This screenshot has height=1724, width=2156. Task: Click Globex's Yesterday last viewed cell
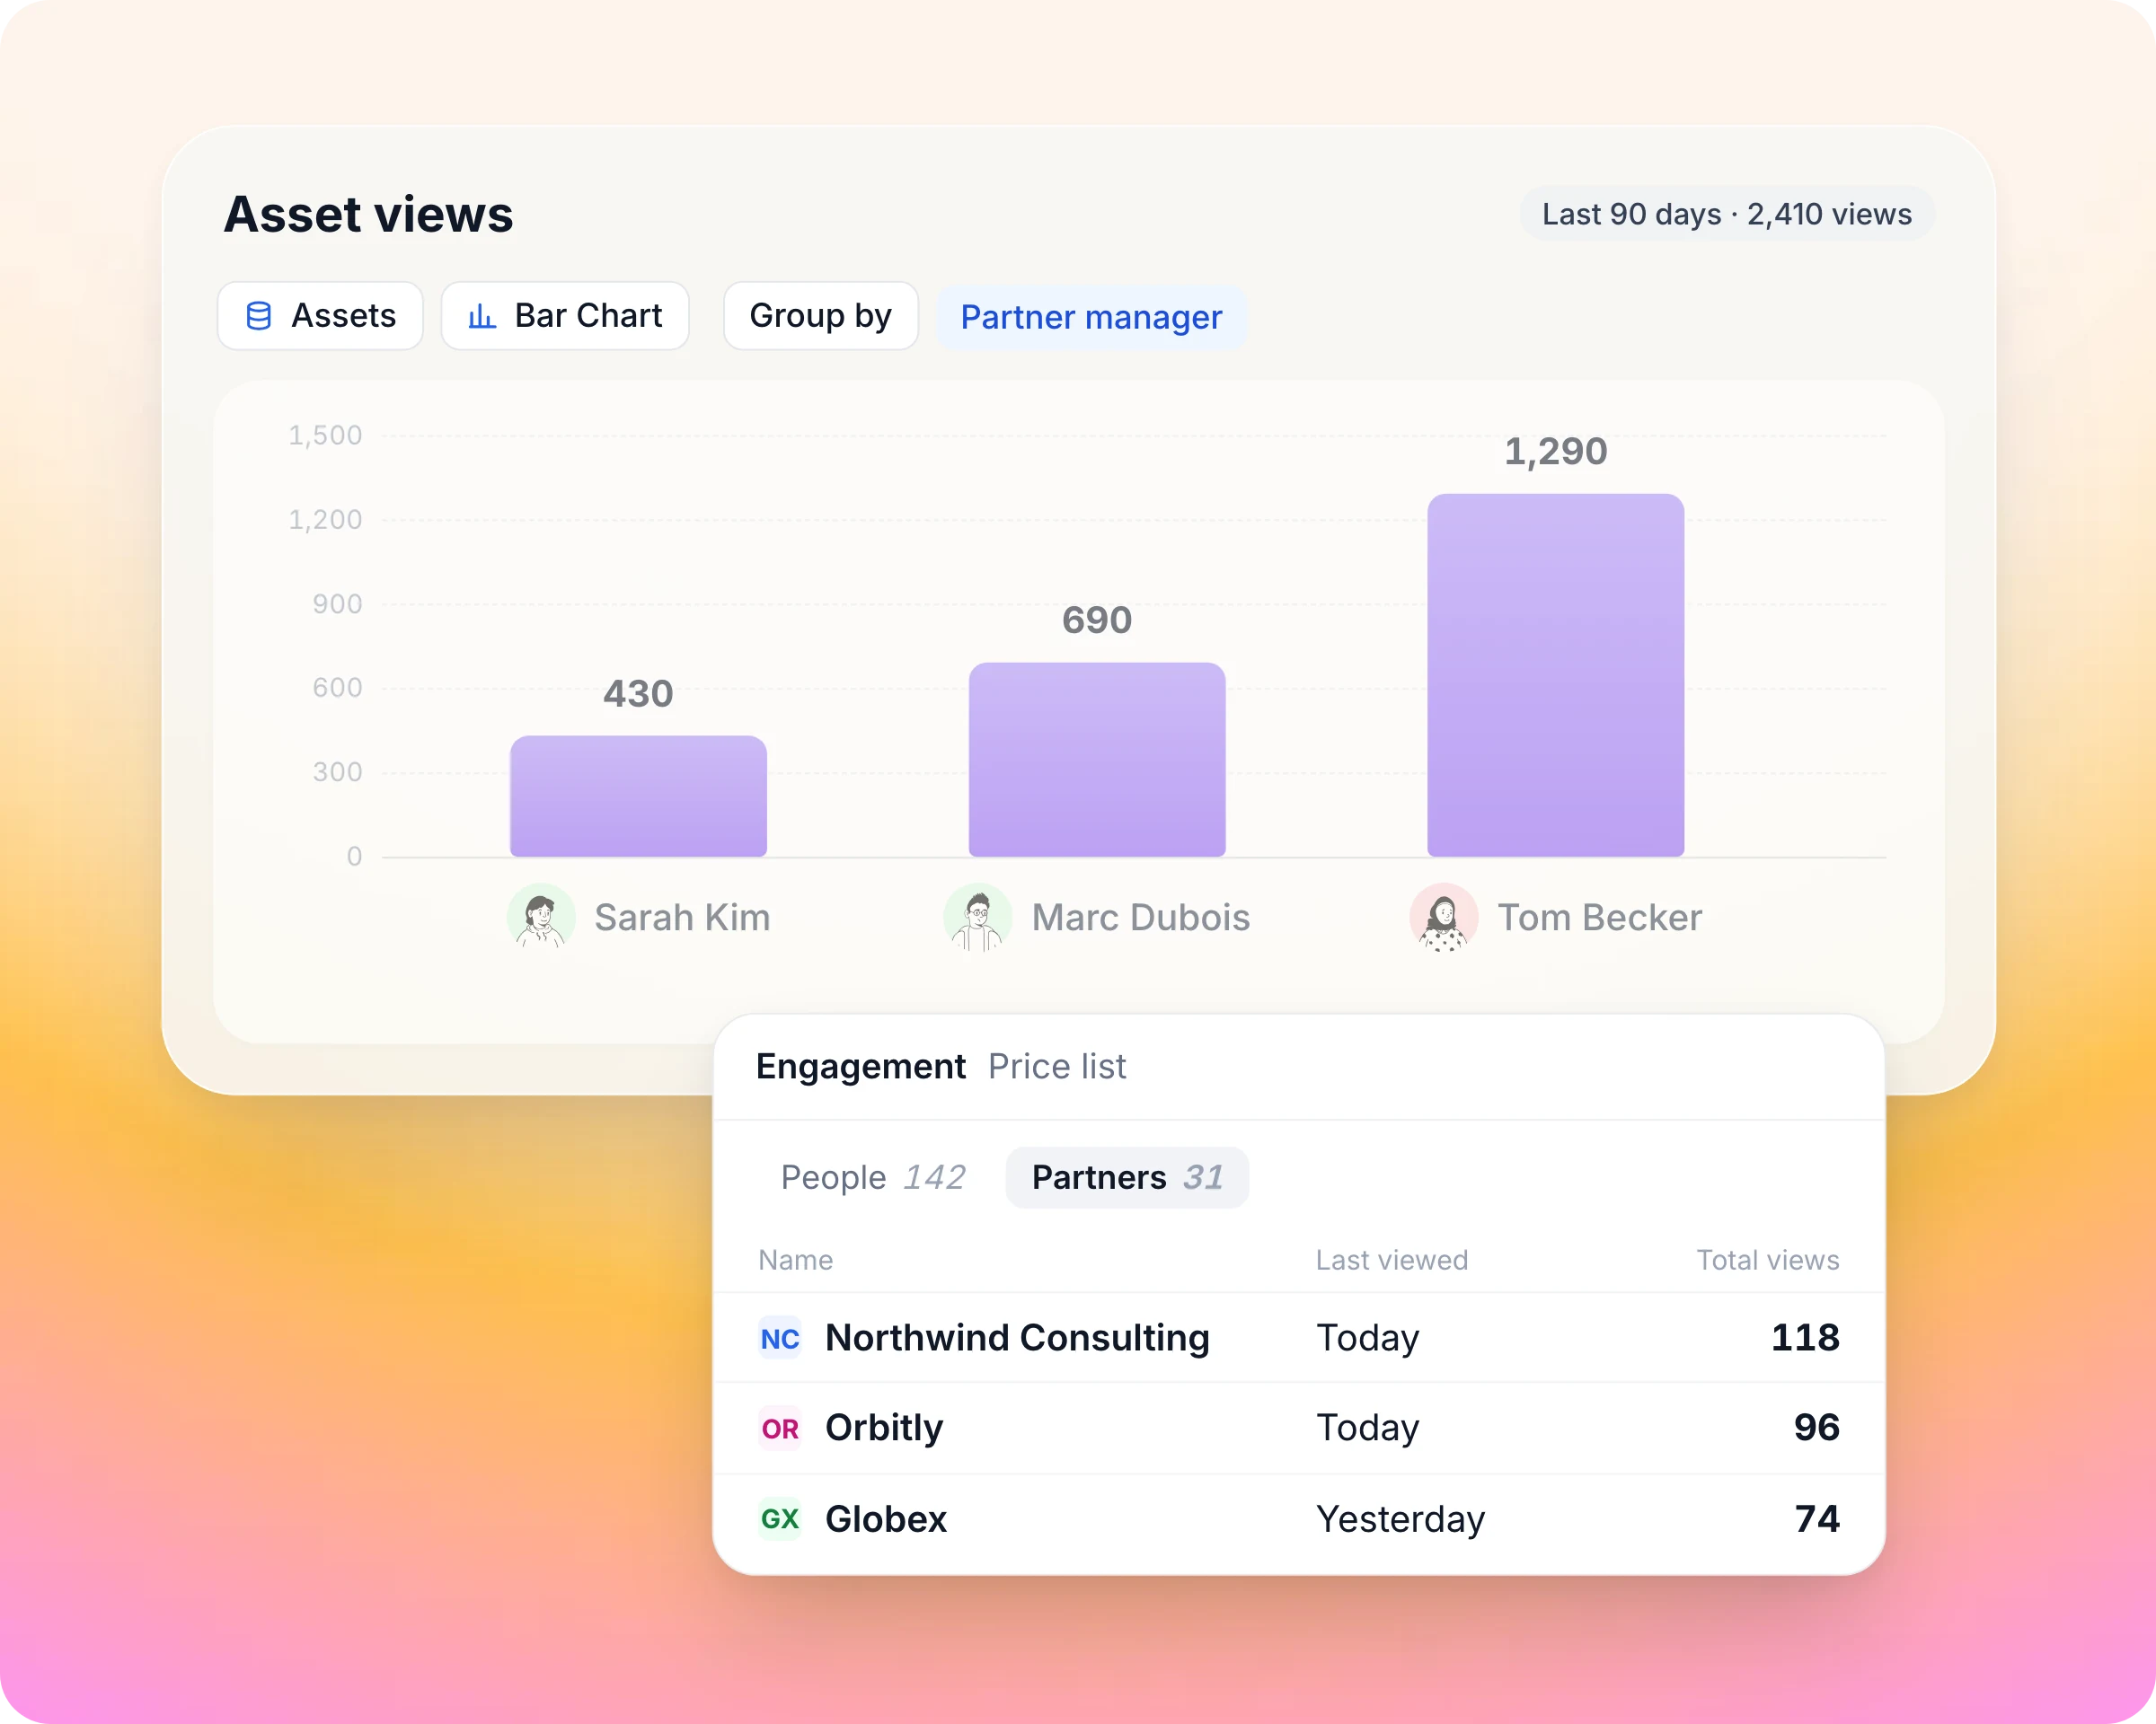click(1400, 1519)
